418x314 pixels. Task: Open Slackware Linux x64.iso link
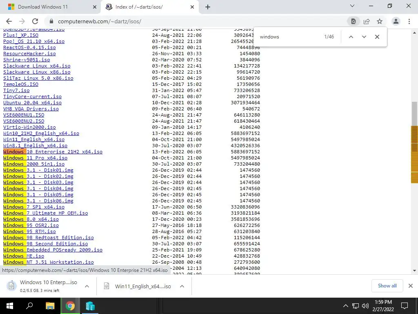[37, 66]
